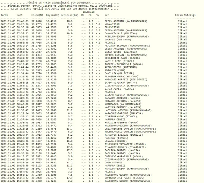Select the Saat column header

pos(19,15)
